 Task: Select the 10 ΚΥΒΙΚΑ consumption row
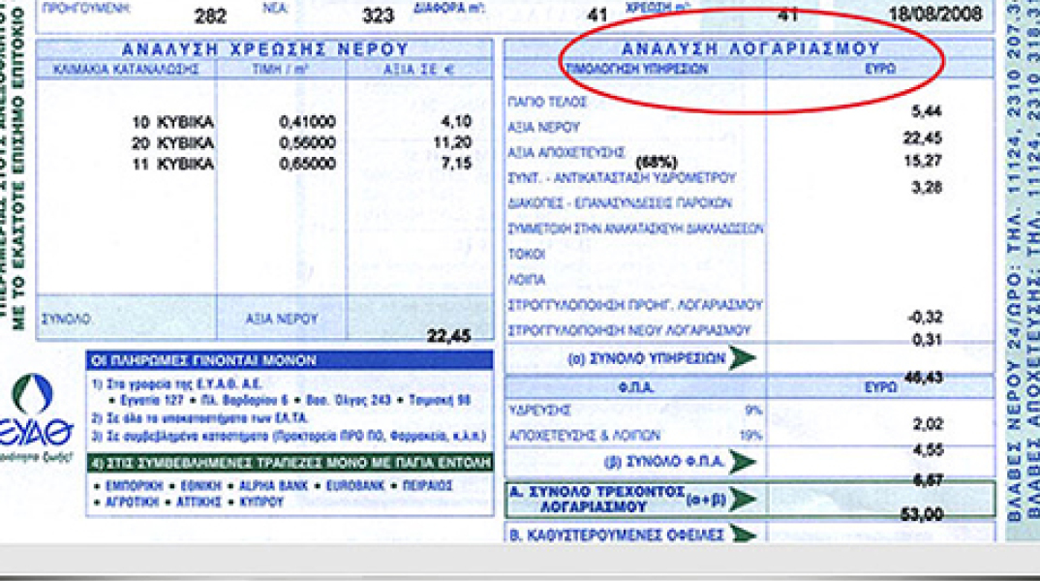(x=172, y=122)
